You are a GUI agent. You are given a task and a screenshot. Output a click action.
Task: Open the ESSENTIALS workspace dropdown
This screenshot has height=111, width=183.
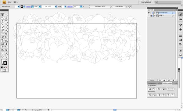[x=147, y=2]
